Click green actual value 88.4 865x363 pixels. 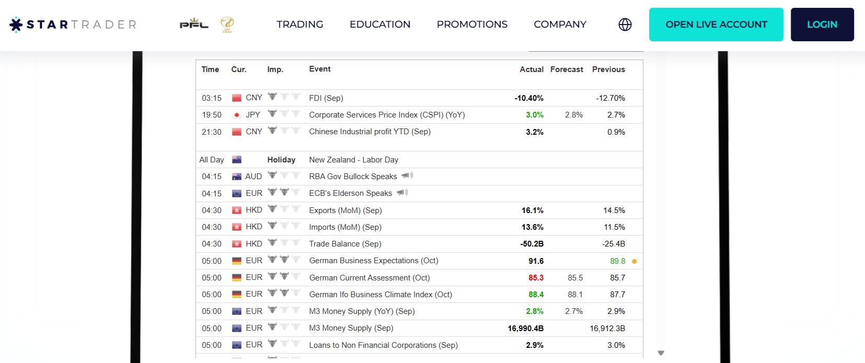click(536, 295)
